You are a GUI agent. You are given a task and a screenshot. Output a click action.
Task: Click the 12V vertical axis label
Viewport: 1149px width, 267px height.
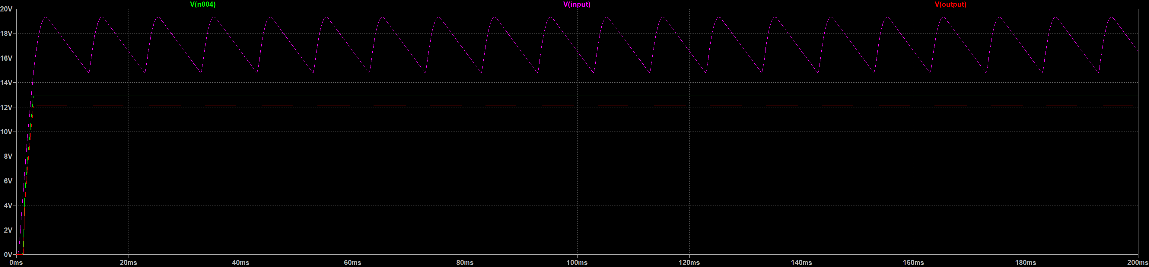pyautogui.click(x=6, y=107)
